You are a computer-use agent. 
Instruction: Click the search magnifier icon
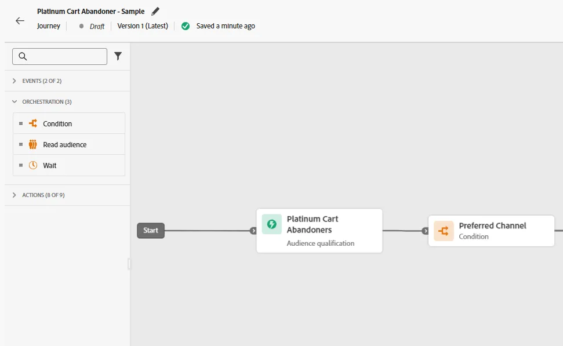(x=23, y=56)
